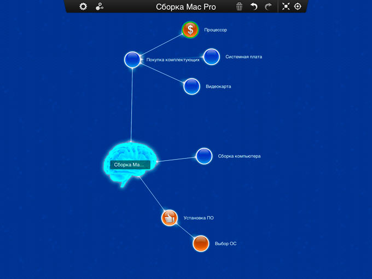Fit mind map to screen icon

click(286, 7)
